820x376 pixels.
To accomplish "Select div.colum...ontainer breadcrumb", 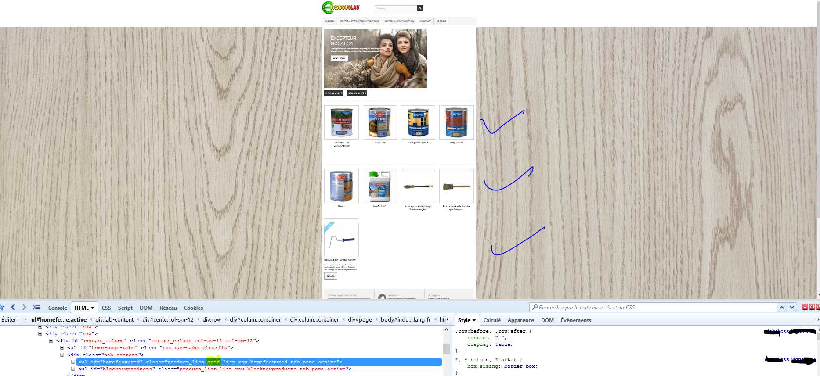I will click(314, 319).
